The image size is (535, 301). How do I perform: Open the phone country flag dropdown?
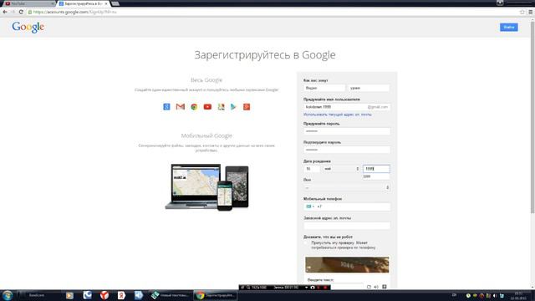click(x=310, y=207)
